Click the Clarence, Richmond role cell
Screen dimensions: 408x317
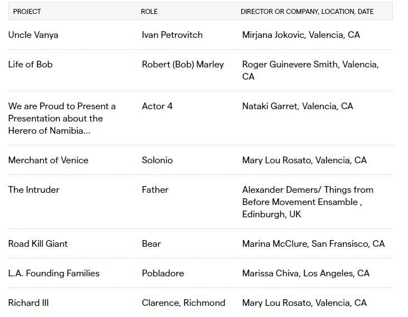click(183, 303)
